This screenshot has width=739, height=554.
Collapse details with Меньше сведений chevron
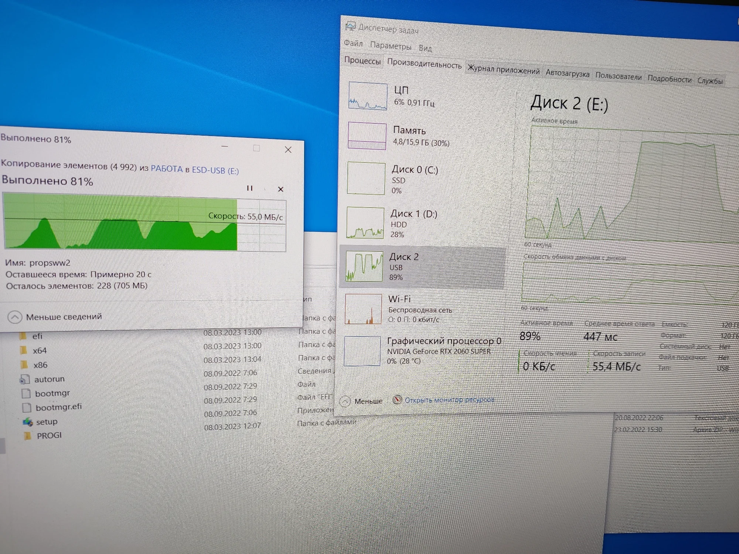[15, 317]
